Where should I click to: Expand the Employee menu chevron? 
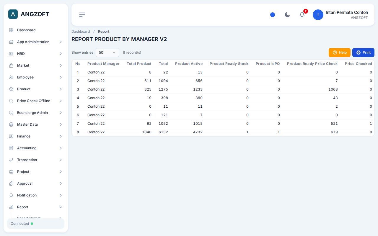pyautogui.click(x=61, y=77)
